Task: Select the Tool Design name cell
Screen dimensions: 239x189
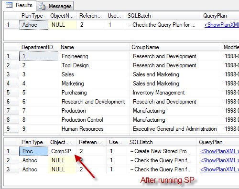Action: click(x=94, y=65)
